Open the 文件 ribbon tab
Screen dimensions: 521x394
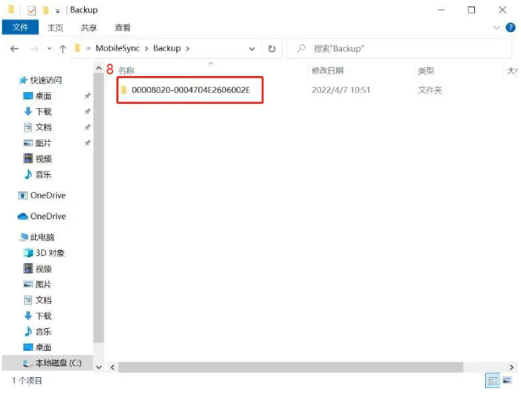[x=20, y=27]
